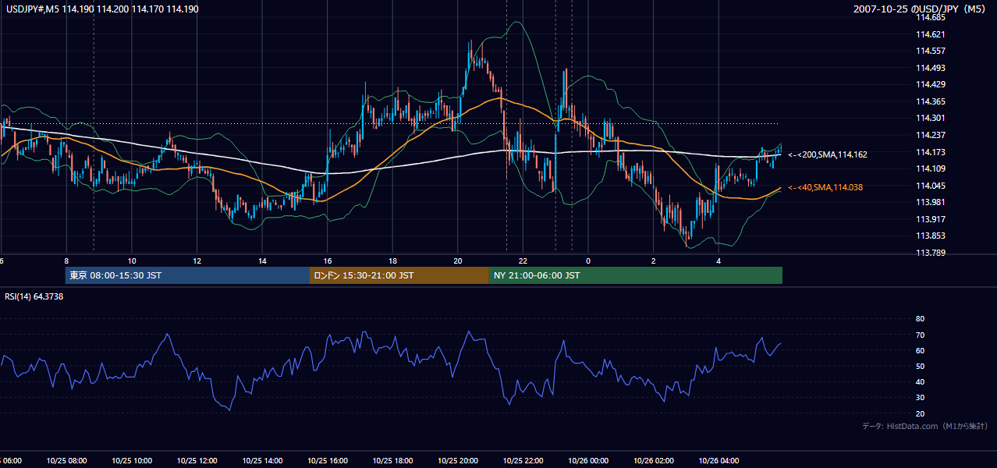Click hour mark 0 under the price chart
The height and width of the screenshot is (468, 997).
(588, 261)
